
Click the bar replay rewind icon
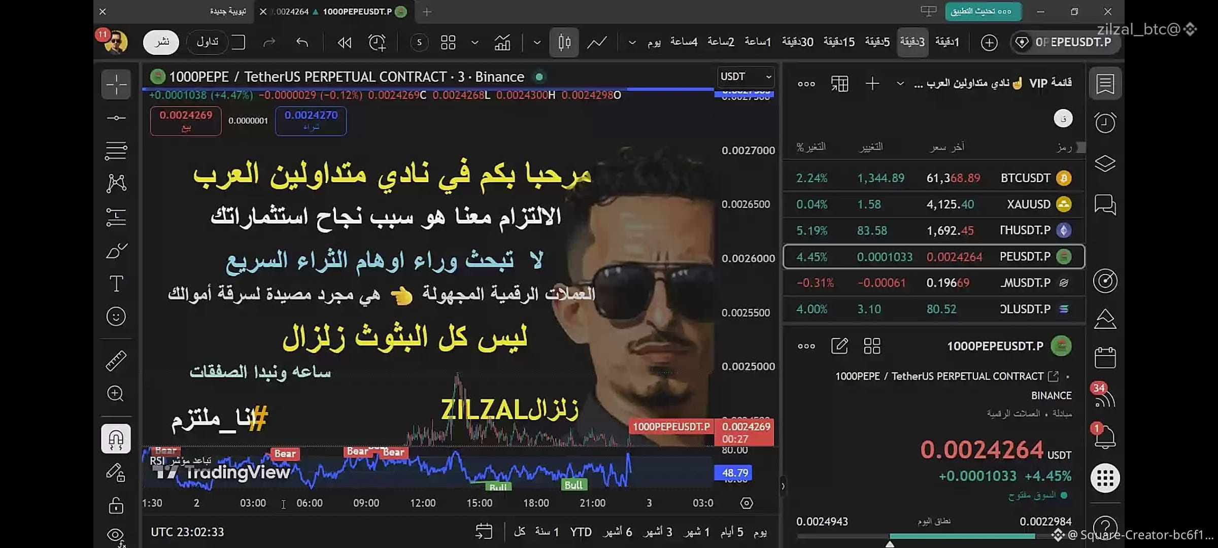pos(345,43)
